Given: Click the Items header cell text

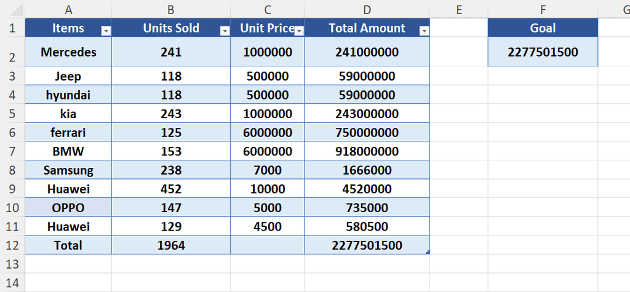Looking at the screenshot, I should click(x=68, y=28).
